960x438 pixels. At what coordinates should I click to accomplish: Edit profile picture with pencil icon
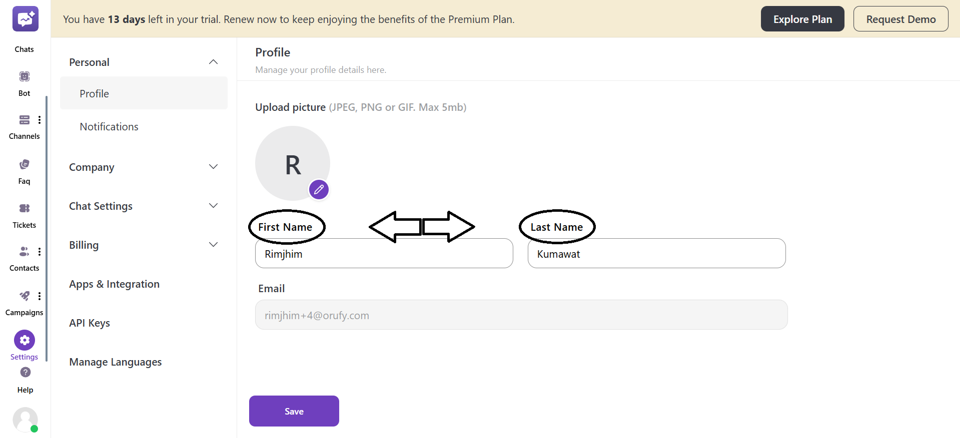(x=319, y=189)
